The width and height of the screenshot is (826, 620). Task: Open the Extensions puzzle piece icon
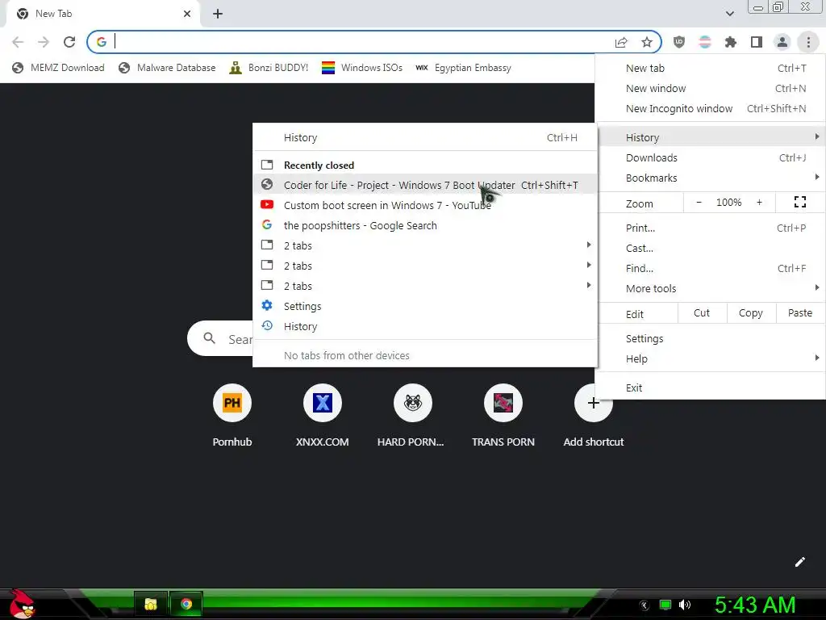731,42
